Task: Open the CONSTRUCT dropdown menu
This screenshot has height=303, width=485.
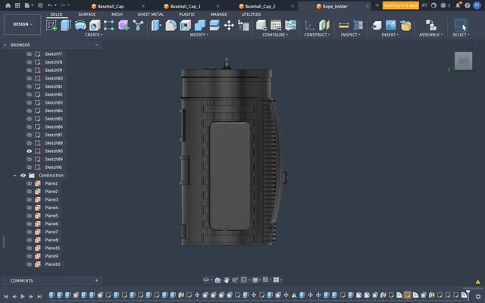Action: click(x=317, y=35)
